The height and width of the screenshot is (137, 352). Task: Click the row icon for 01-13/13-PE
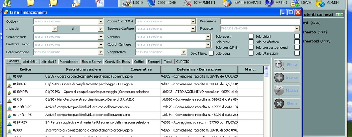[x=10, y=108]
